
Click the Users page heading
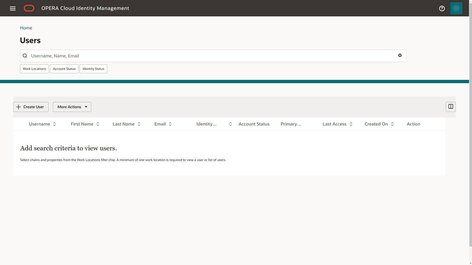[30, 40]
